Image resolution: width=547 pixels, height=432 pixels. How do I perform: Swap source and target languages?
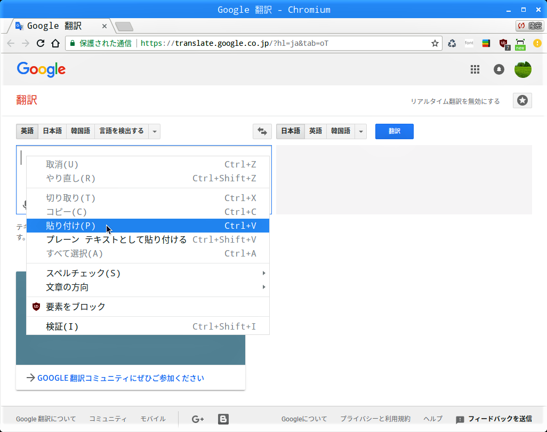click(x=262, y=131)
